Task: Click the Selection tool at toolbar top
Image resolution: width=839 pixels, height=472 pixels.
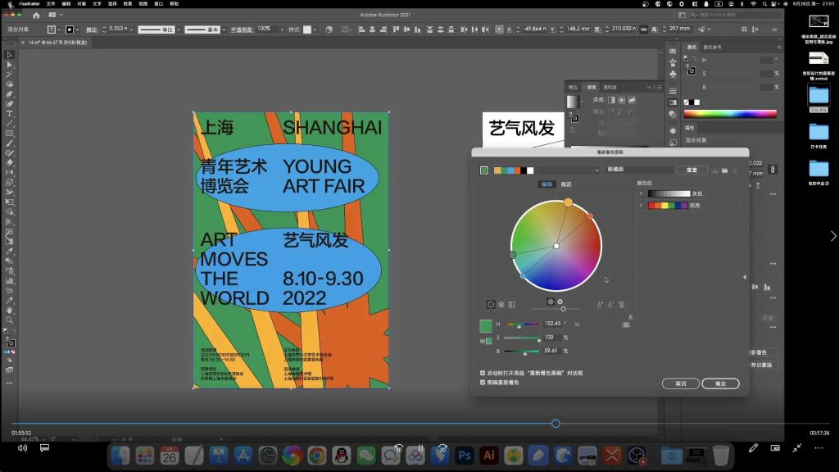Action: point(10,53)
